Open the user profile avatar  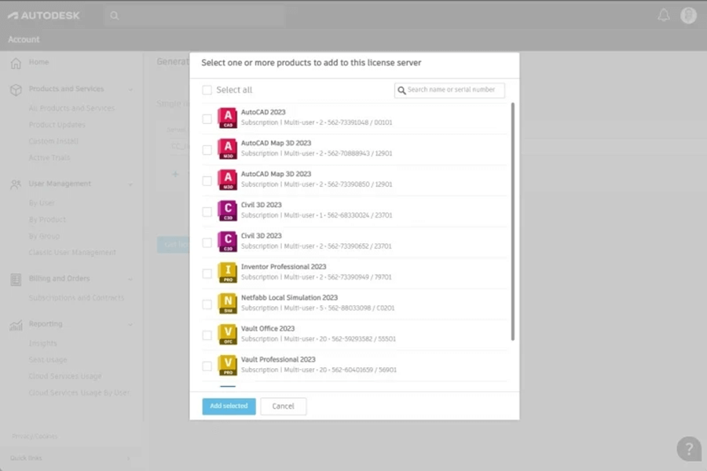point(688,15)
